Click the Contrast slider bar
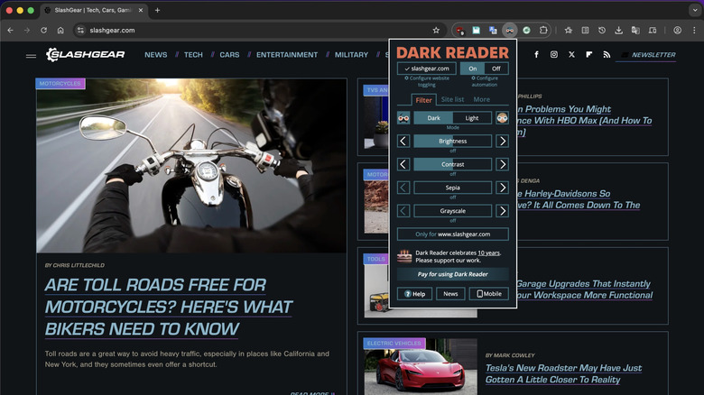Screen dimensions: 704x395 pos(452,164)
